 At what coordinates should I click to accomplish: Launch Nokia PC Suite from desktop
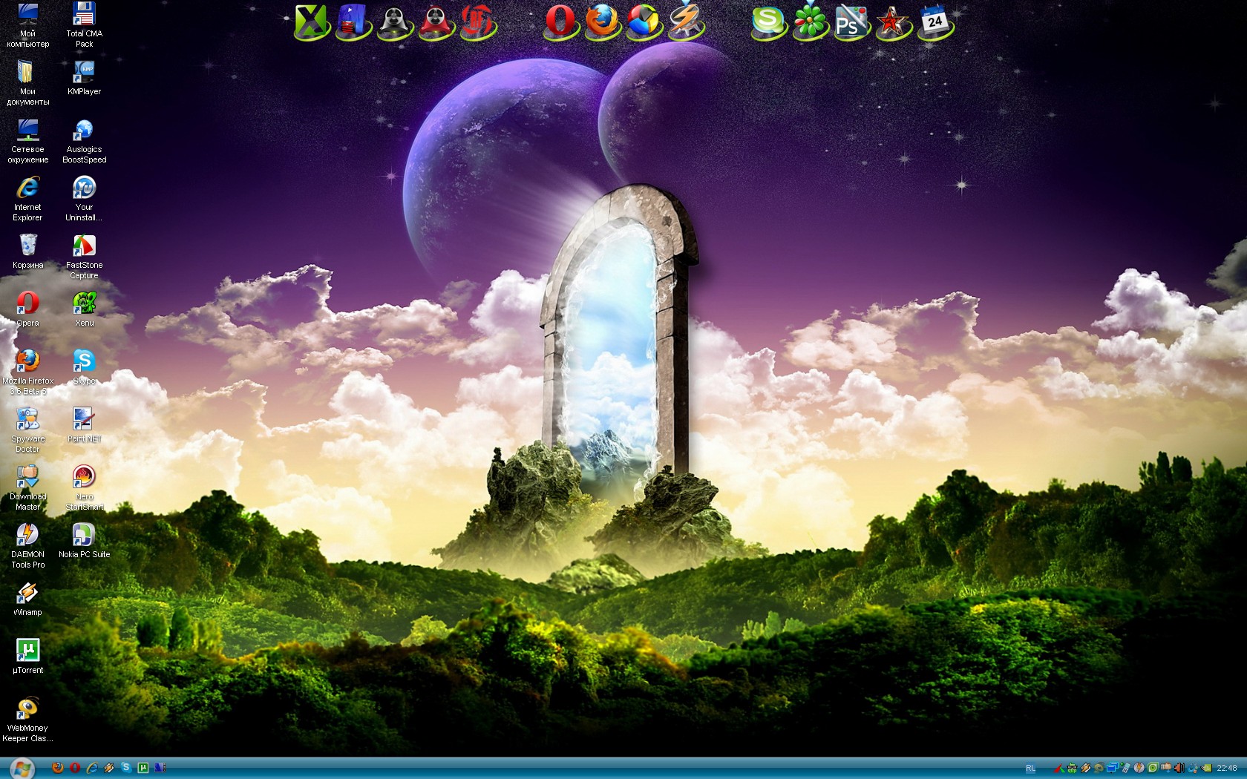pos(84,536)
